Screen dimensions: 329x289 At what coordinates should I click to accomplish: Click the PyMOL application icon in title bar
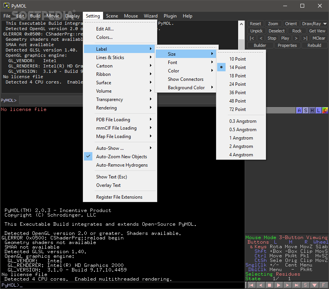point(6,6)
